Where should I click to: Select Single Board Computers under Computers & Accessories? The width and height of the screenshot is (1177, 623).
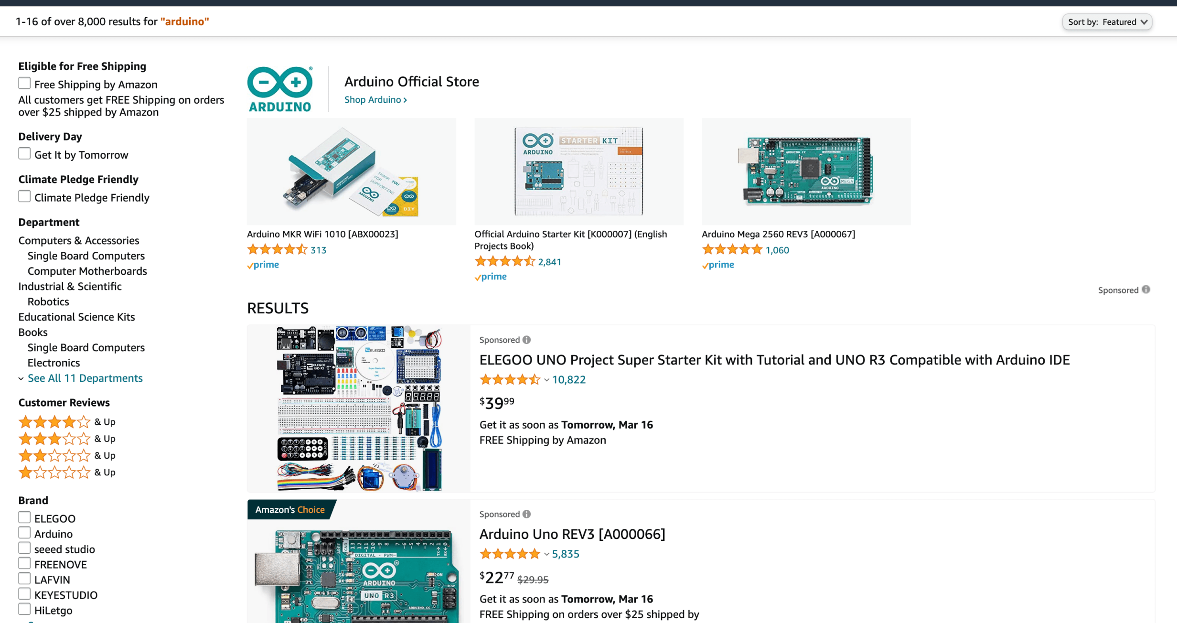86,256
